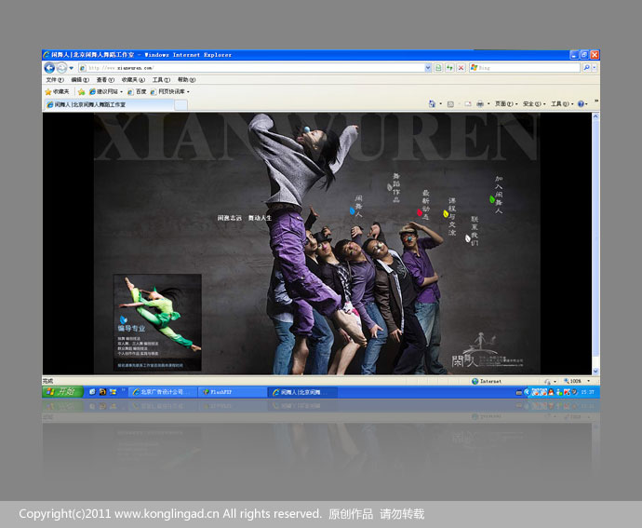642x528 pixels.
Task: Click the Windows 开始 Start button
Action: pyautogui.click(x=62, y=392)
